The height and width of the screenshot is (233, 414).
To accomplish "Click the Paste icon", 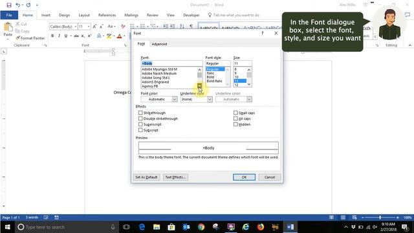I will coord(8,27).
